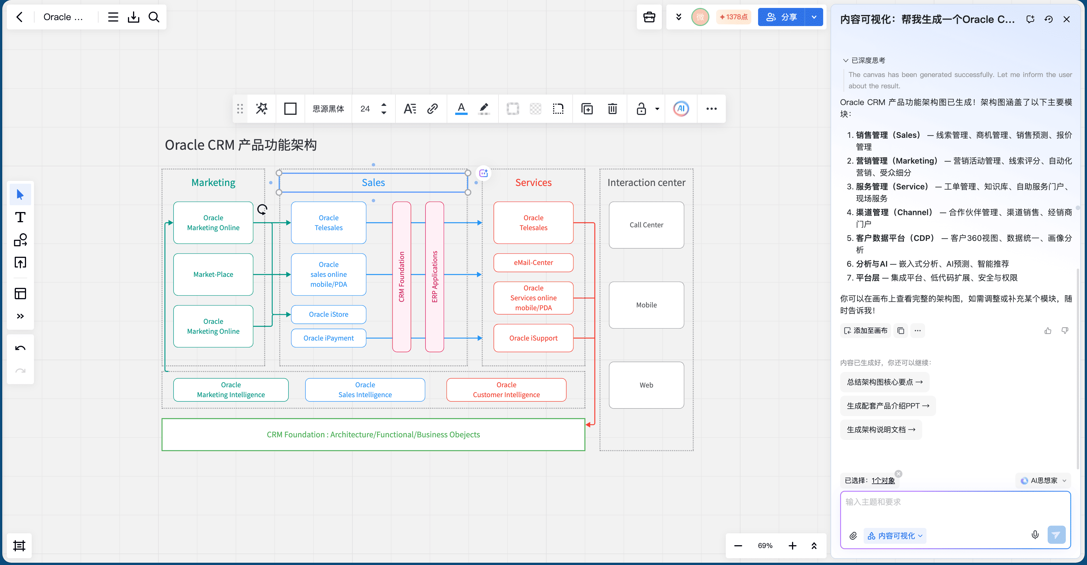Viewport: 1087px width, 565px height.
Task: Open the search magnifier icon
Action: (x=154, y=17)
